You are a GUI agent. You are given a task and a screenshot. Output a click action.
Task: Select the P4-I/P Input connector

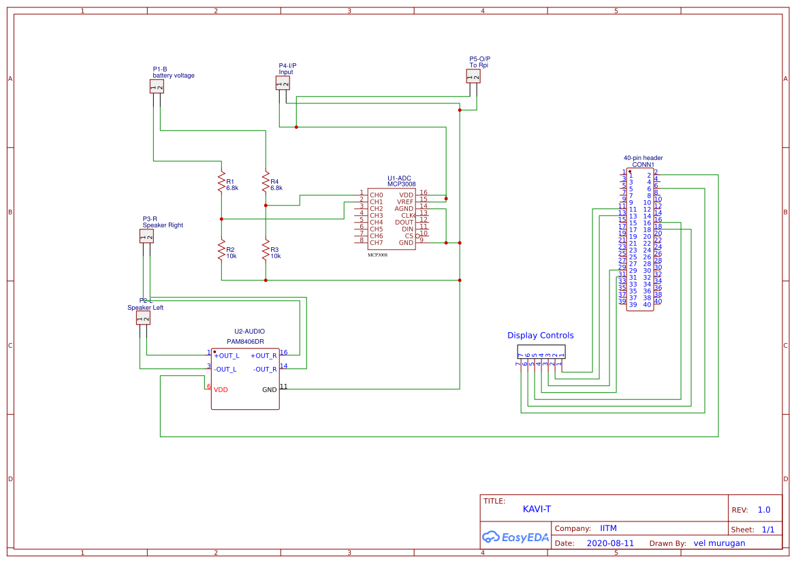point(283,82)
